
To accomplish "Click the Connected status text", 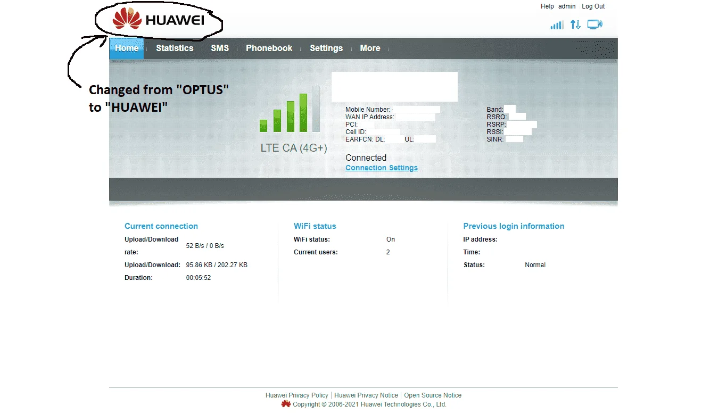I will (366, 158).
